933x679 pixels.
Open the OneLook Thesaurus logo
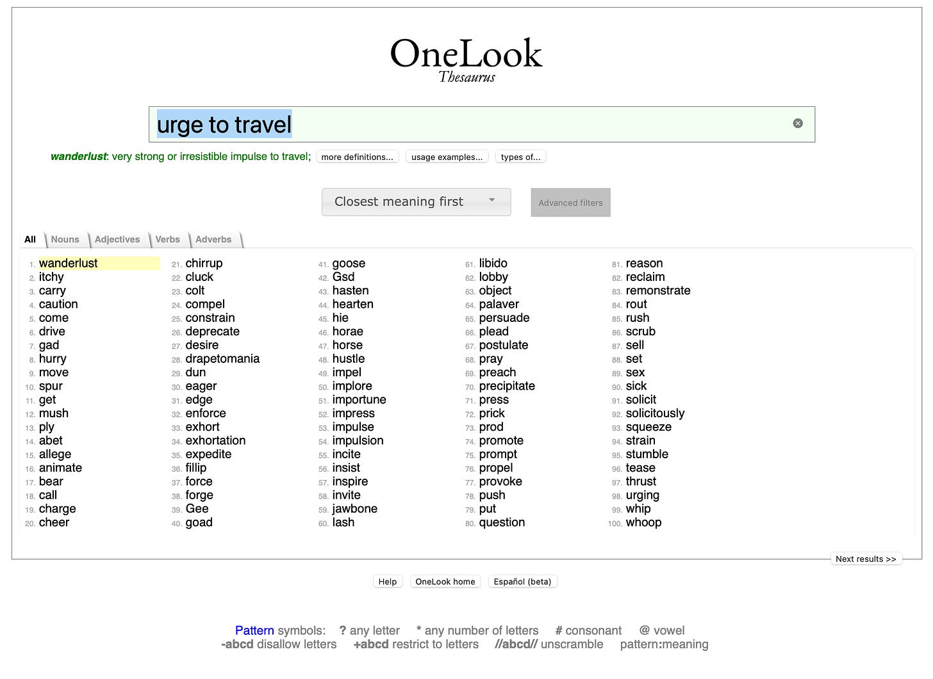(467, 60)
